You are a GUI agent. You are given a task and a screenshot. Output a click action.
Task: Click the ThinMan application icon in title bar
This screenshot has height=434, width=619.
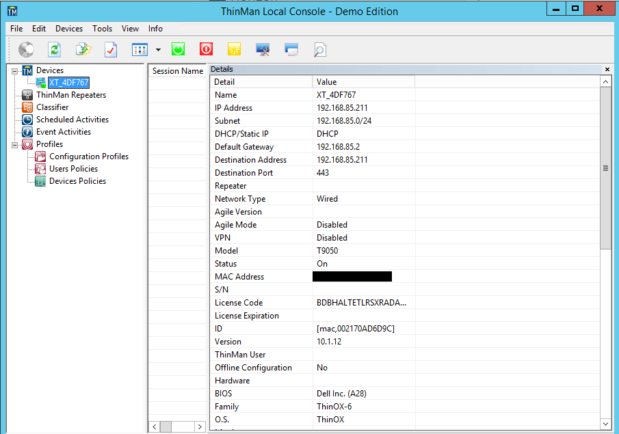[12, 11]
